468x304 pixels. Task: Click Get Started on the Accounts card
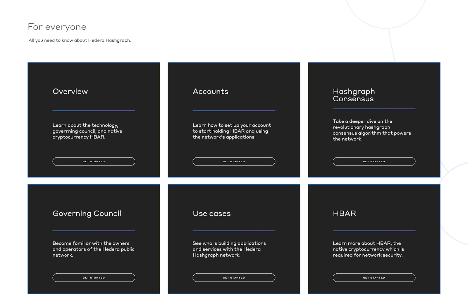pyautogui.click(x=234, y=161)
